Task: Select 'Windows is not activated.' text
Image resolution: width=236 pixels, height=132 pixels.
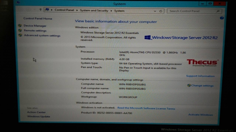Action: tap(98, 108)
